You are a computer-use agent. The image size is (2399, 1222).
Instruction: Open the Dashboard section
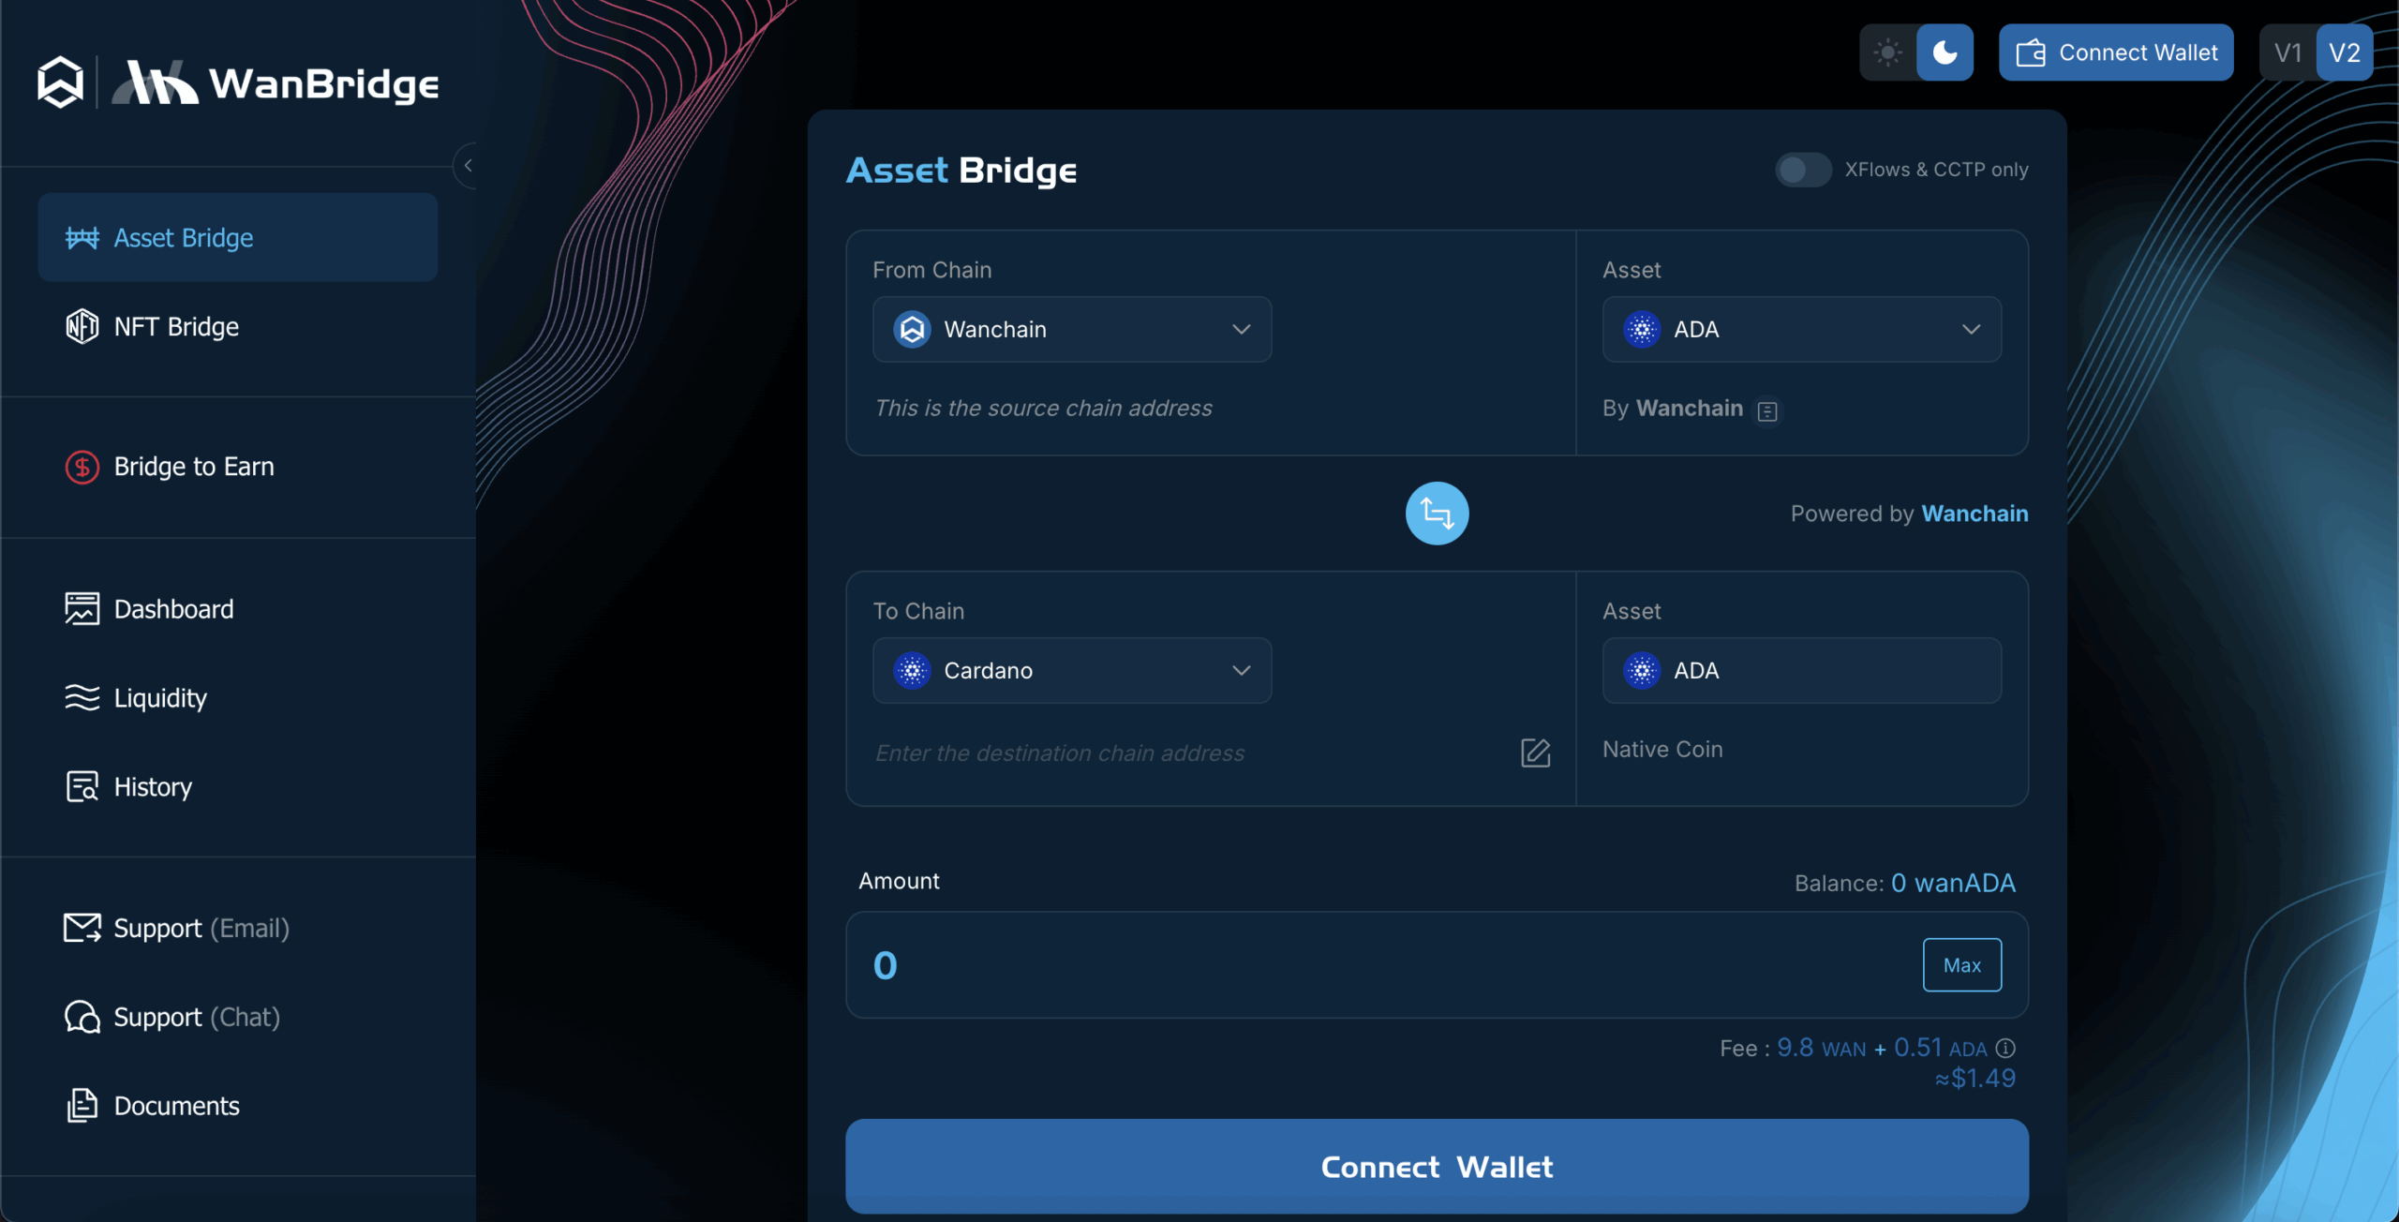point(173,609)
